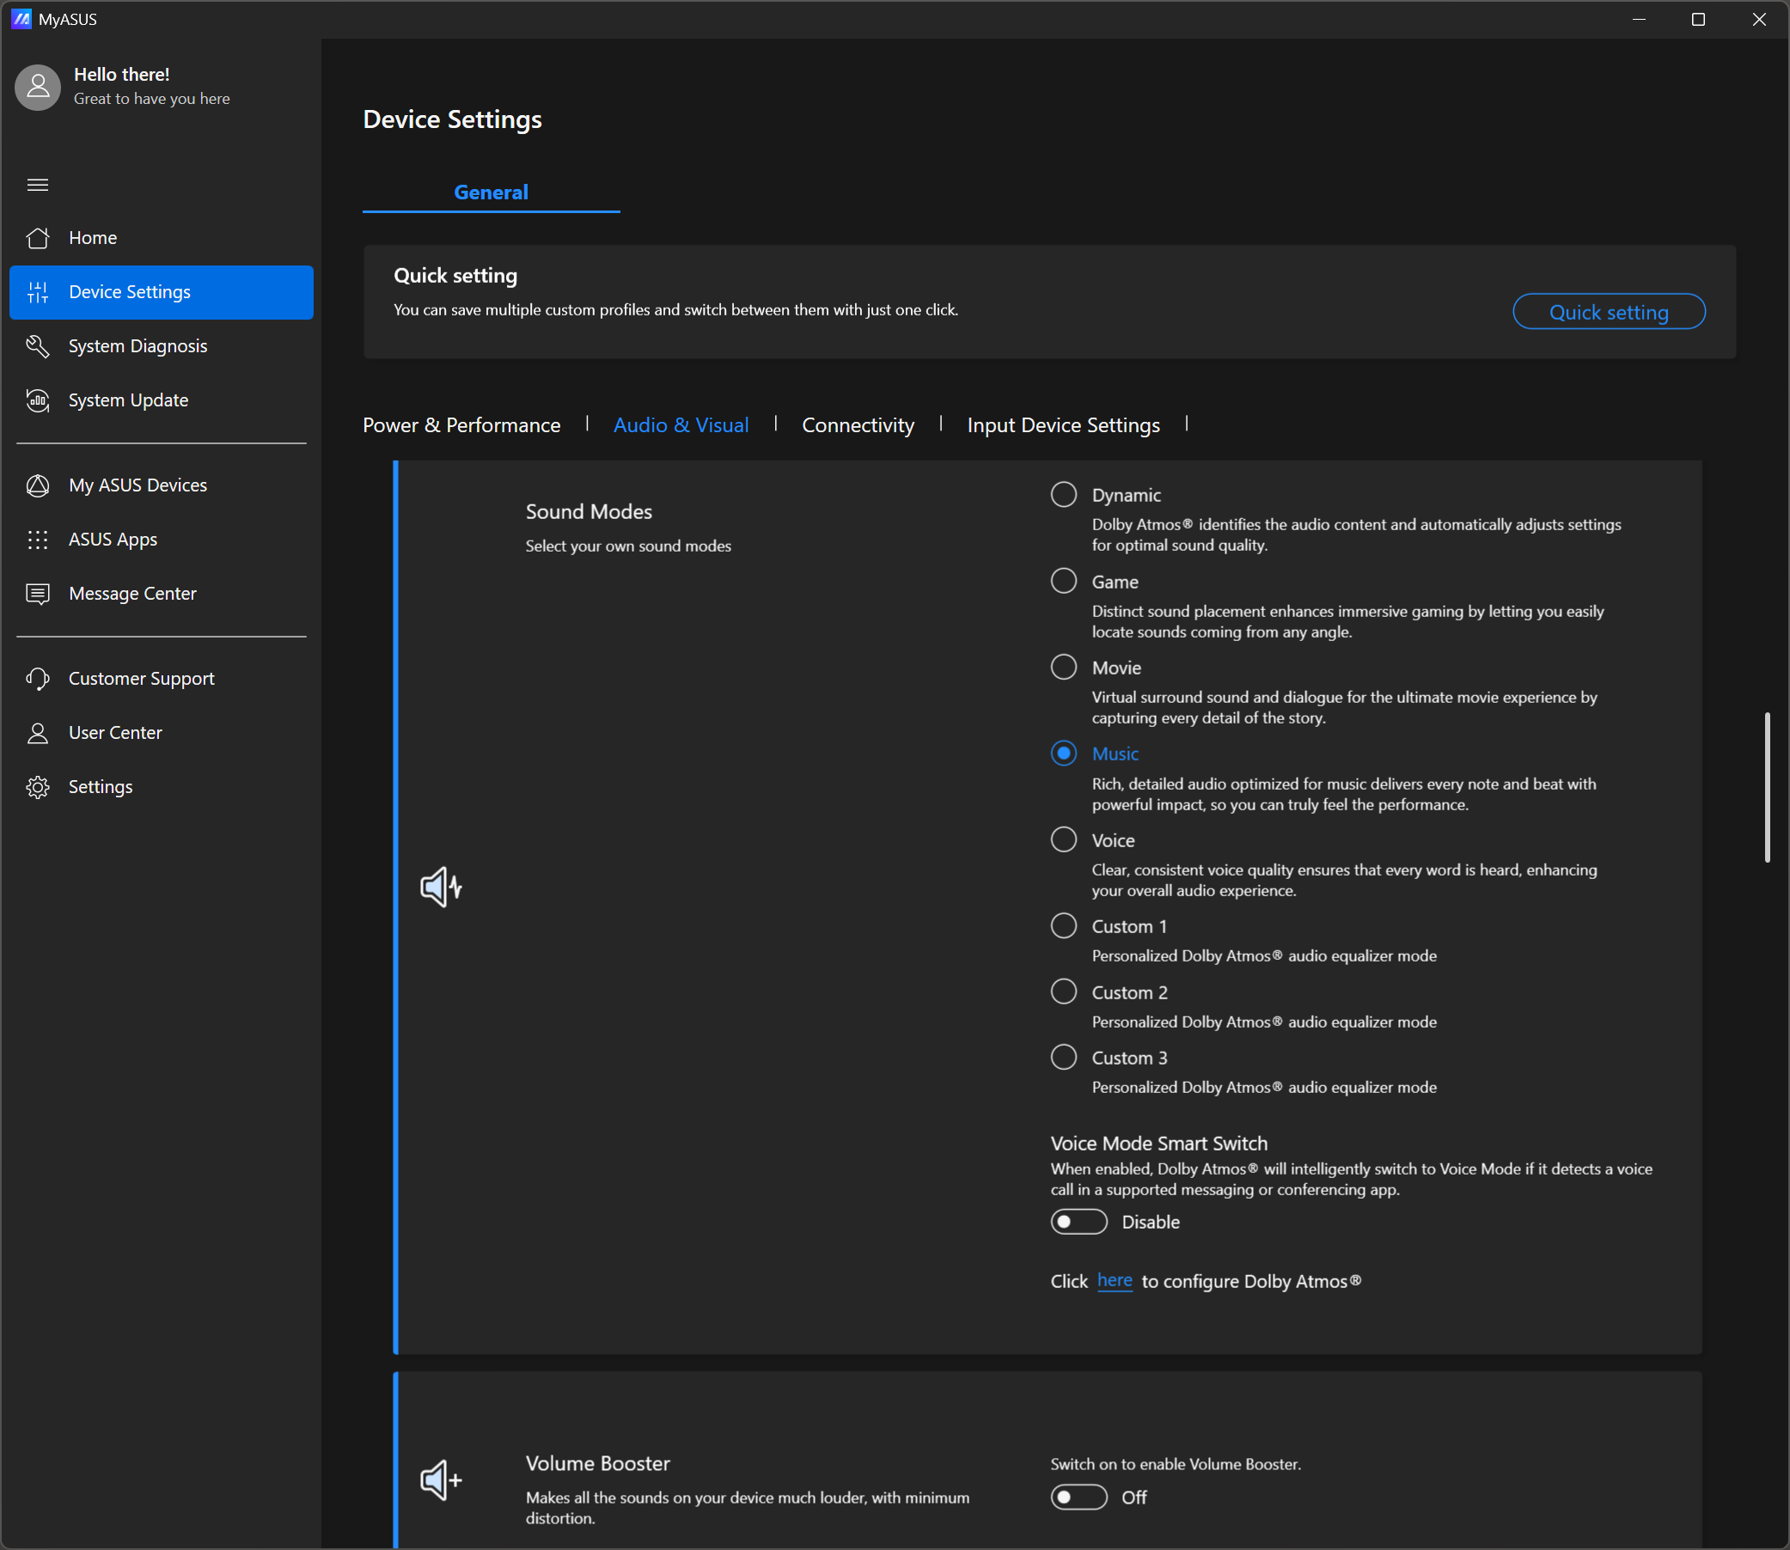Click the user profile avatar
The image size is (1790, 1550).
[37, 87]
